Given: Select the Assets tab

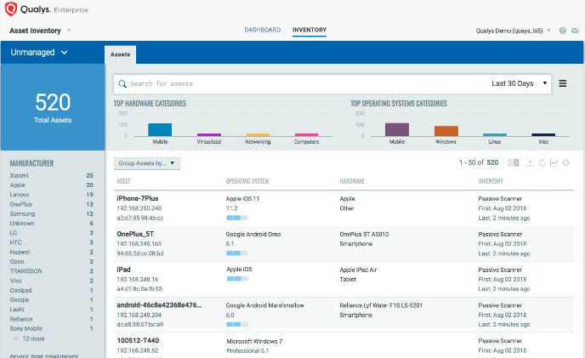Looking at the screenshot, I should click(x=120, y=54).
